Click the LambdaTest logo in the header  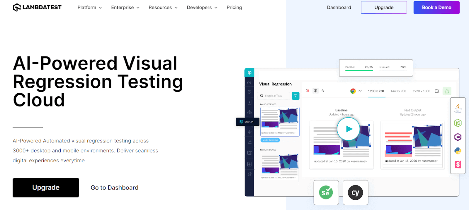[x=37, y=7]
